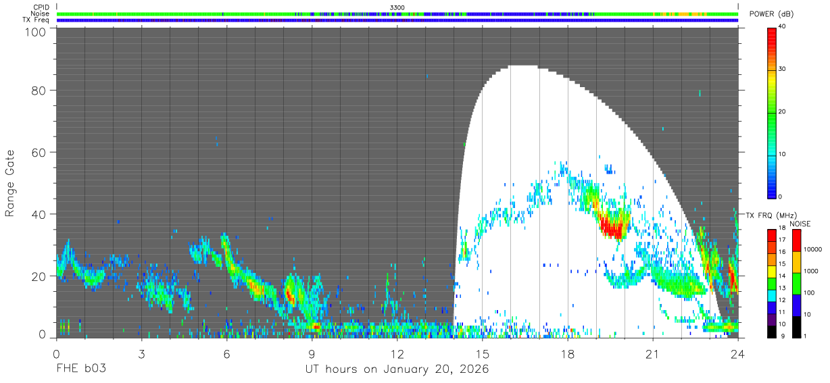
Task: Click the 12 hour tick on UT axis
Action: [397, 354]
